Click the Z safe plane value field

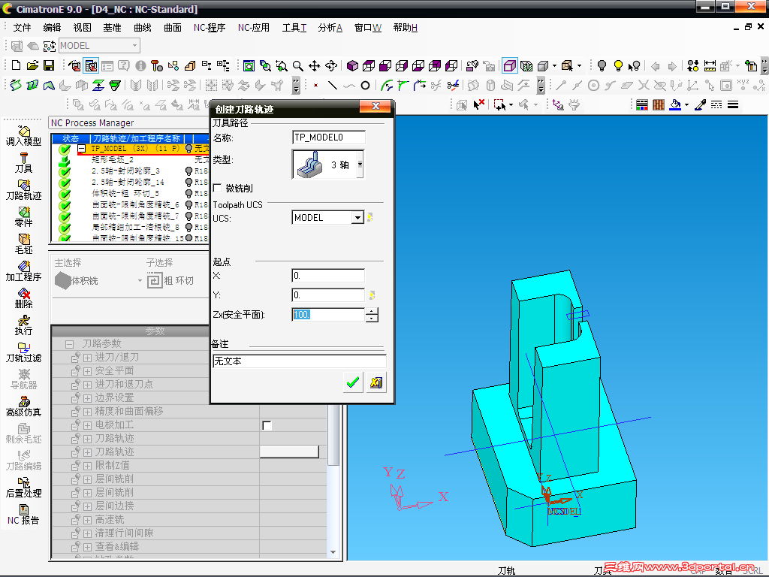click(327, 315)
